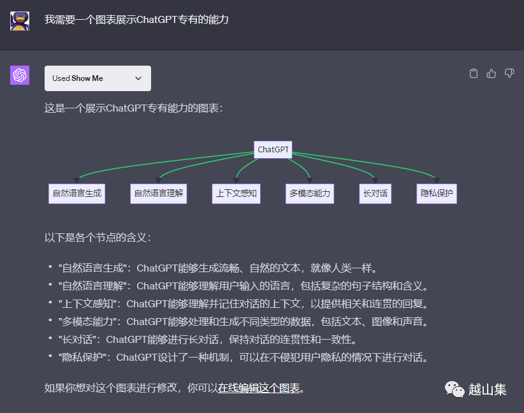
Task: Click the 隐私保护 diagram node
Action: (x=437, y=194)
